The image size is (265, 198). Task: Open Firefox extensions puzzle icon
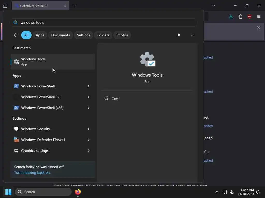[240, 16]
